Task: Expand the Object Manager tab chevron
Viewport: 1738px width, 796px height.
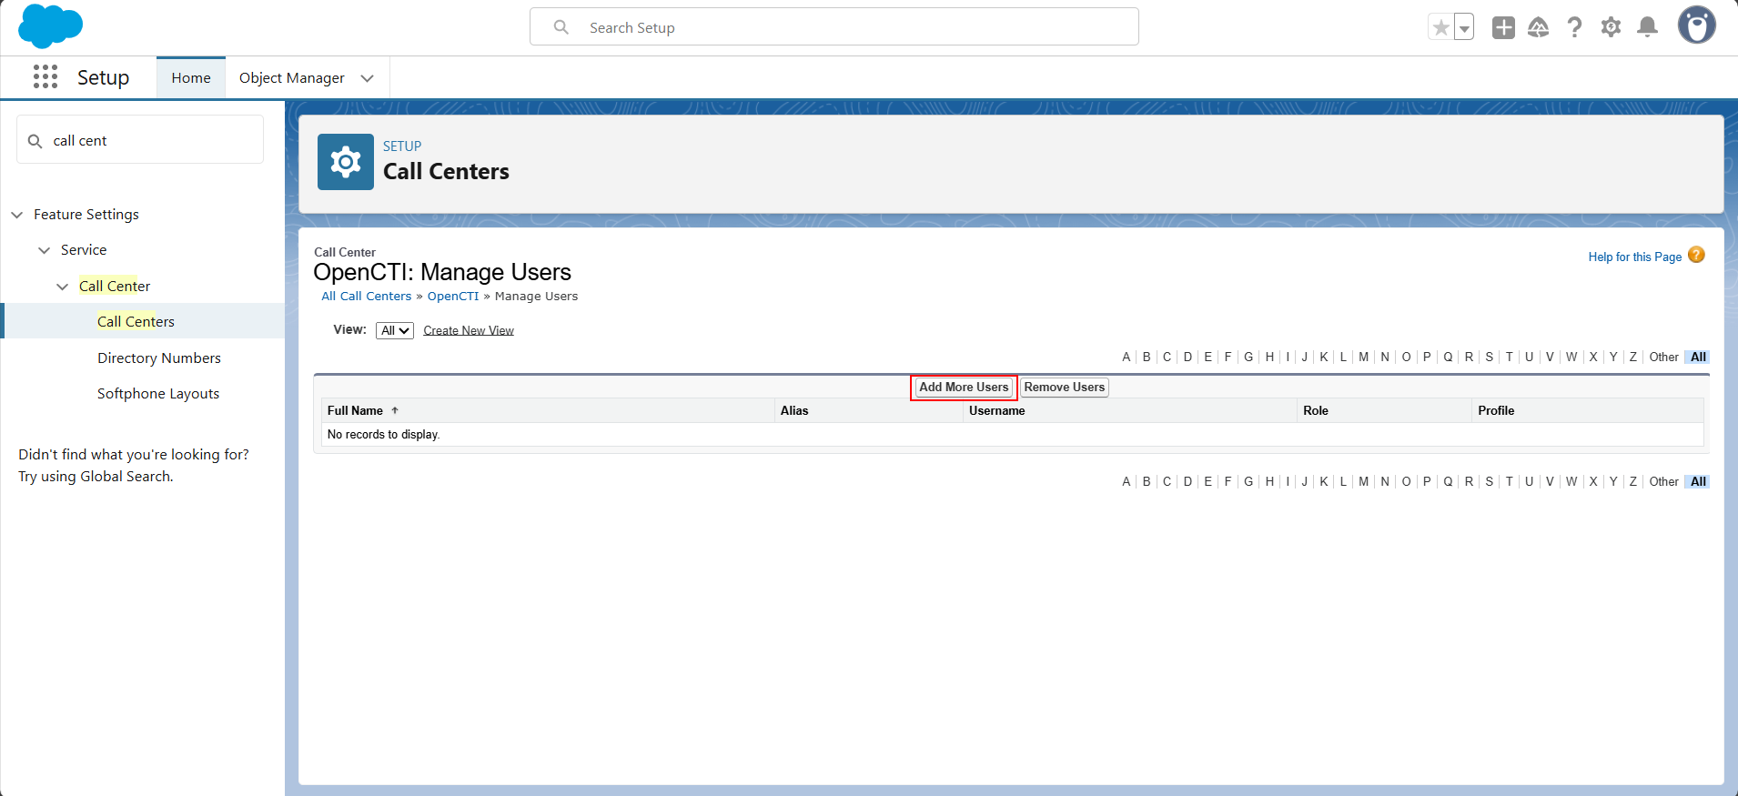Action: pos(368,78)
